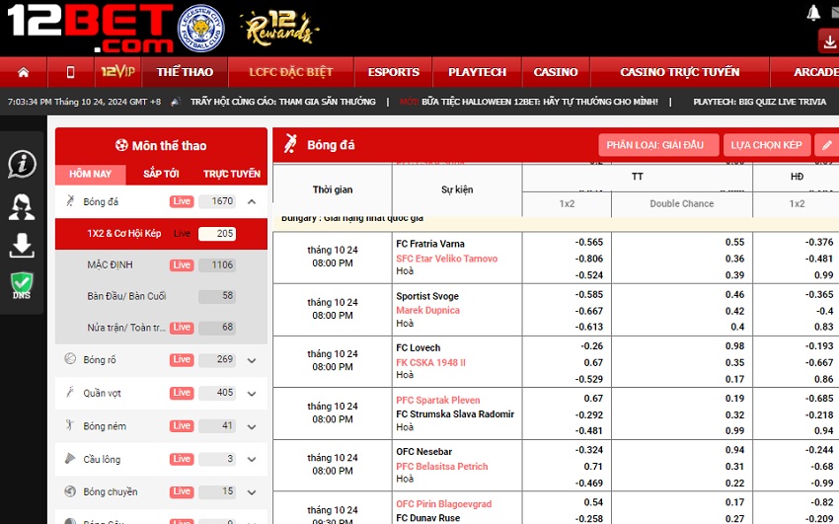Open the mobile phone icon menu
839x524 pixels.
coord(70,72)
